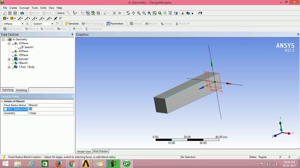Open the Units menu
This screenshot has width=300, height=168.
[43, 8]
